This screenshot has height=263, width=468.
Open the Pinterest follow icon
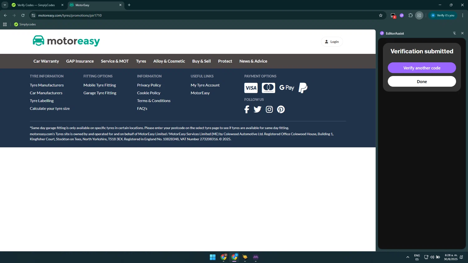tap(281, 109)
